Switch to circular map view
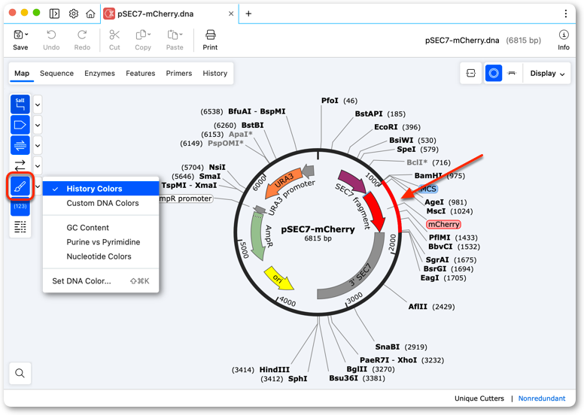The height and width of the screenshot is (415, 584). tap(494, 74)
